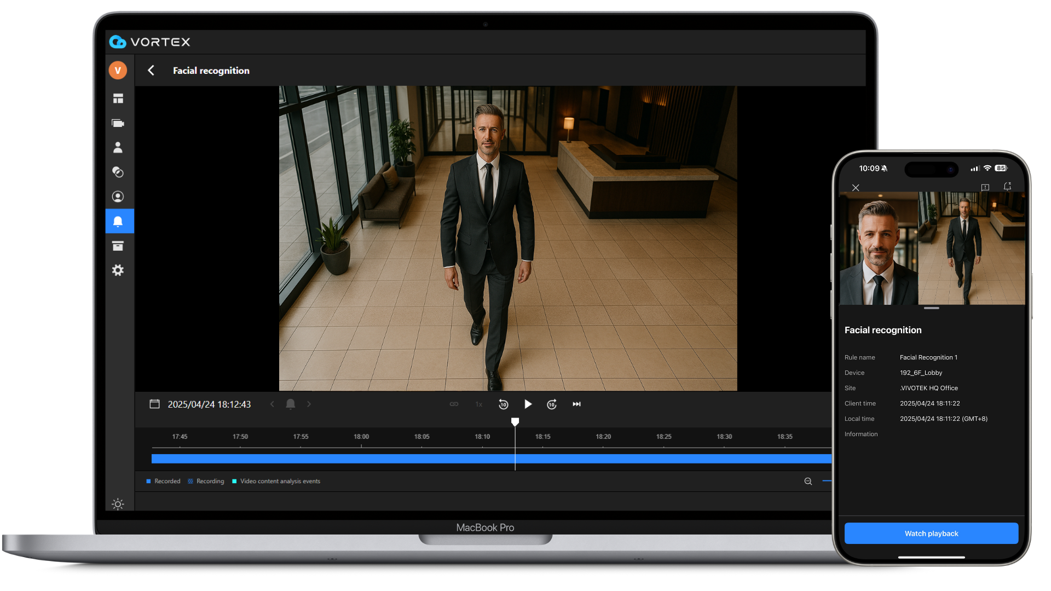Open the circled user profile icon in sidebar
This screenshot has height=591, width=1051.
118,196
